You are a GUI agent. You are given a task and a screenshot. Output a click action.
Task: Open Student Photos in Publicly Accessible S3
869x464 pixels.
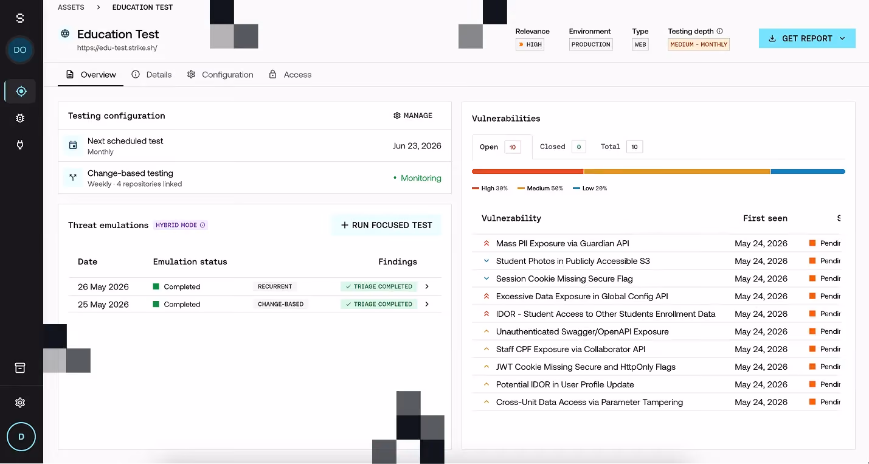(x=573, y=261)
